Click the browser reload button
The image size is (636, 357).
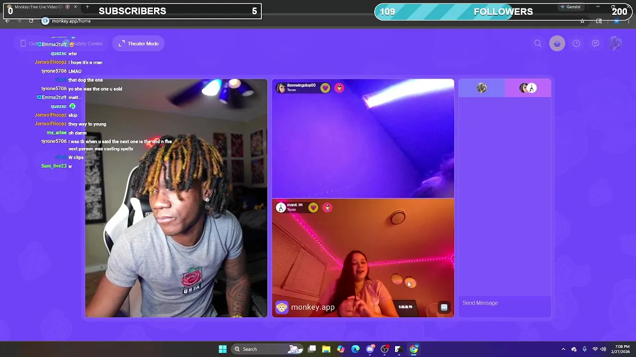coord(31,21)
